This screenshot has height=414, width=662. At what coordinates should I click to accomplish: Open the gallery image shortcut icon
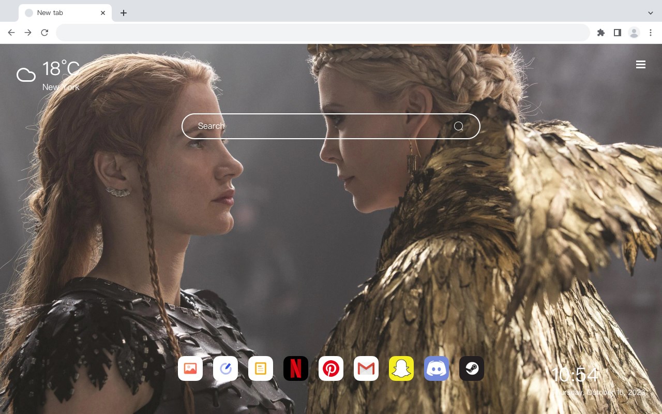click(x=190, y=368)
